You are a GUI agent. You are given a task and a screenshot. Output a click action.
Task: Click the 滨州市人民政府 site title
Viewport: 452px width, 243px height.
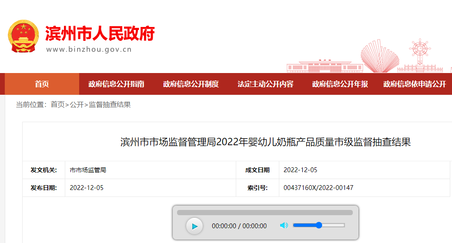tap(100, 33)
